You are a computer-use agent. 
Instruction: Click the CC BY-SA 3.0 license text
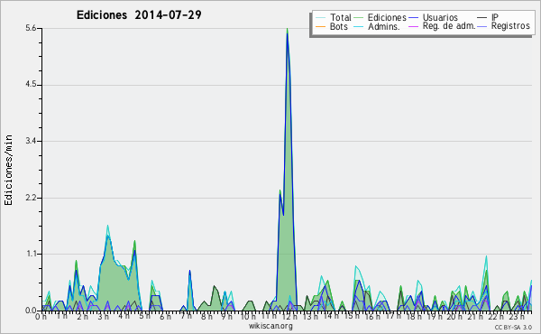click(x=513, y=327)
